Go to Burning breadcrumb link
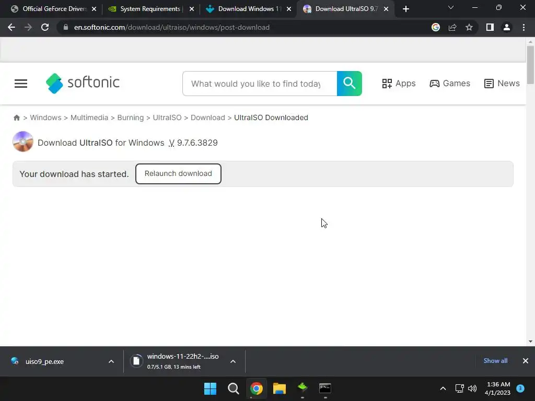The image size is (535, 401). pos(130,117)
